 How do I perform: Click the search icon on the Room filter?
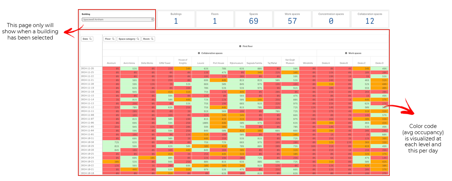(152, 39)
